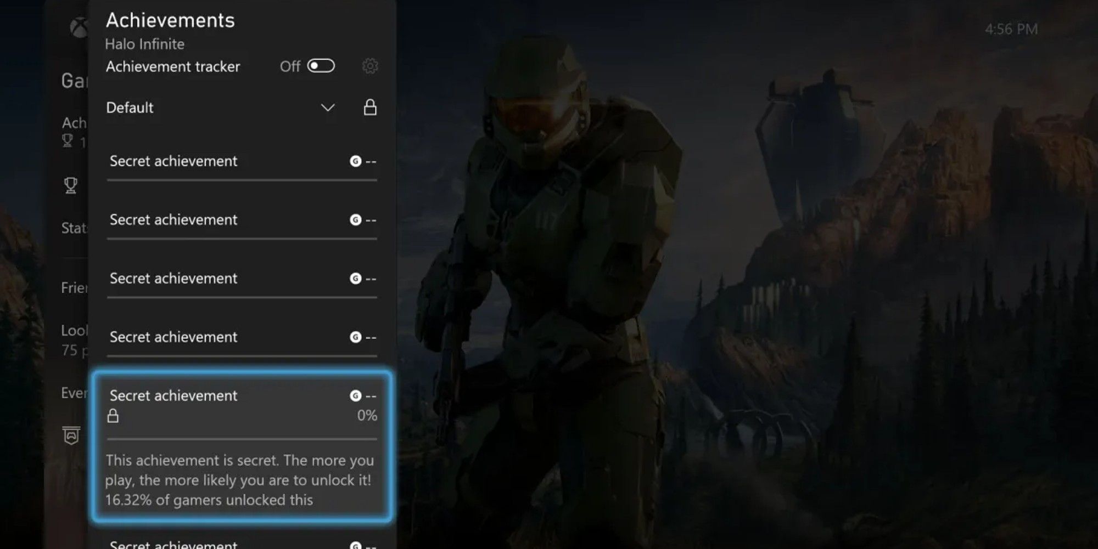This screenshot has height=549, width=1098.
Task: Click the Achievement tracker label
Action: pos(173,66)
